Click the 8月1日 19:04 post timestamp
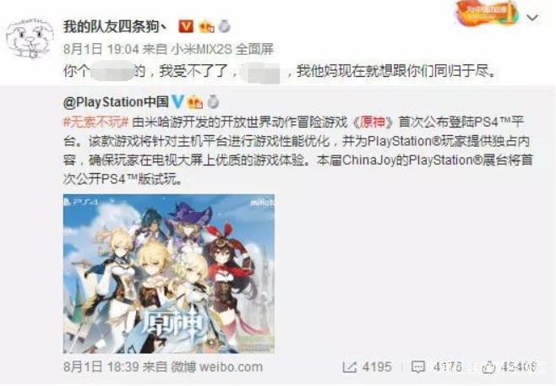556x386 pixels. 101,49
